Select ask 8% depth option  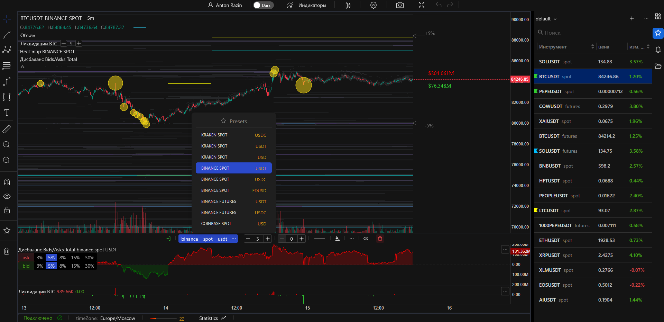[x=63, y=258]
